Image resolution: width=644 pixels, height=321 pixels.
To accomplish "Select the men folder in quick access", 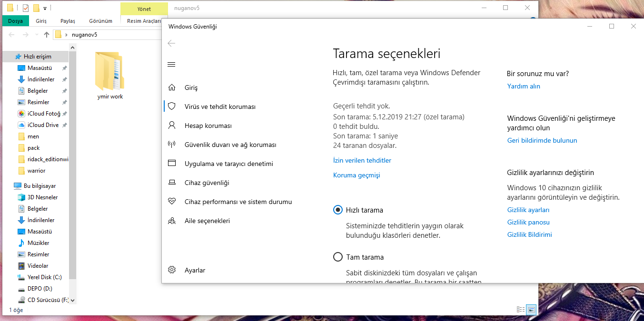I will click(33, 136).
